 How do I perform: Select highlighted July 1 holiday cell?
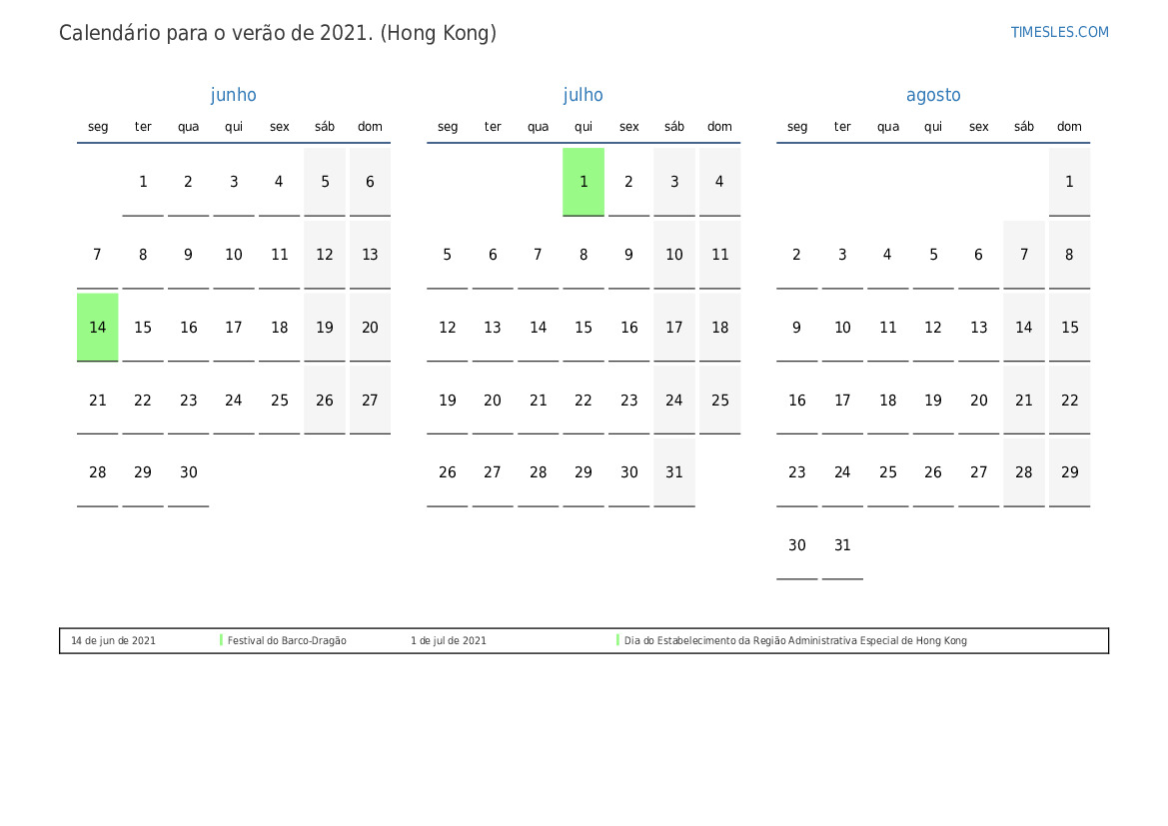click(584, 181)
